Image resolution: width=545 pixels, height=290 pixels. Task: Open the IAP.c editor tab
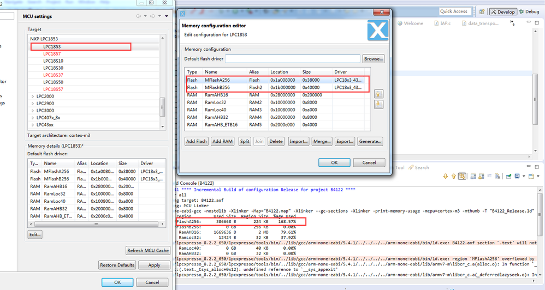click(x=442, y=23)
